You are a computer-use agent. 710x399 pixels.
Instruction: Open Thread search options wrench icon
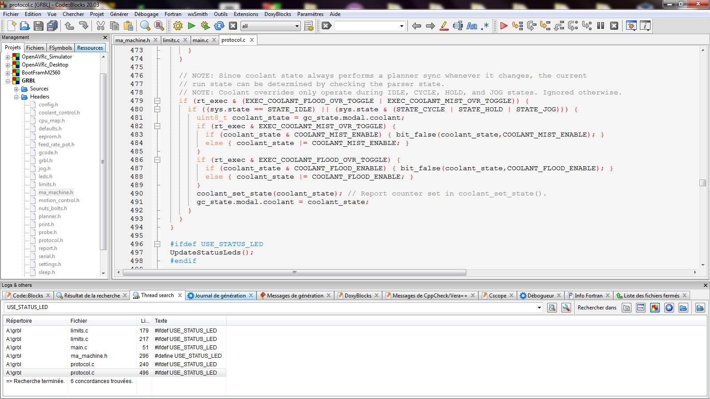coord(566,308)
